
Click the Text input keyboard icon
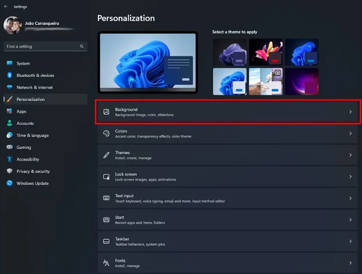(106, 198)
